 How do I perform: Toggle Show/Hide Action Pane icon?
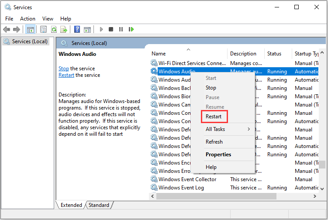pos(87,30)
